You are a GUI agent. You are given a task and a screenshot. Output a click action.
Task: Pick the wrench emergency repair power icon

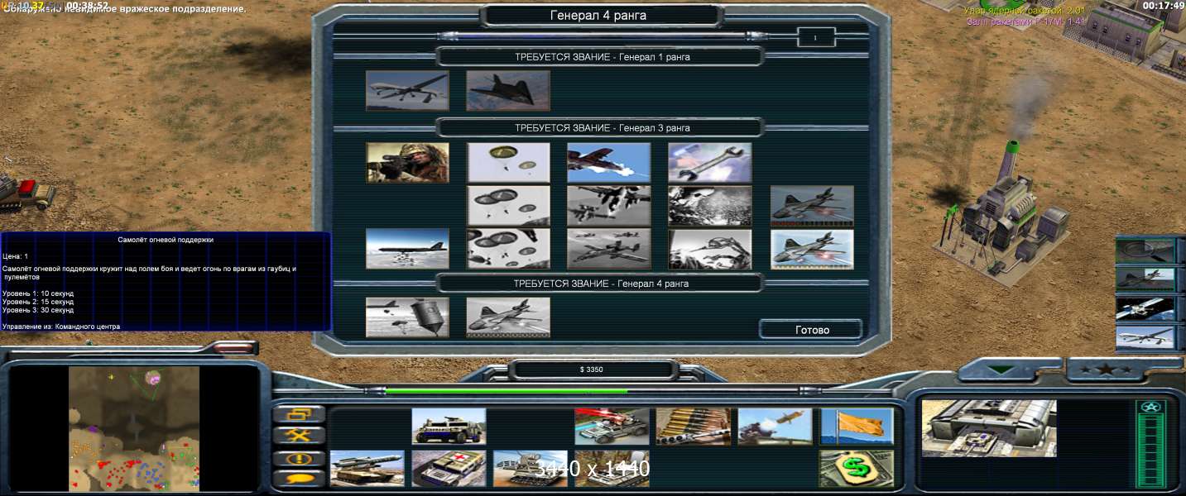710,163
